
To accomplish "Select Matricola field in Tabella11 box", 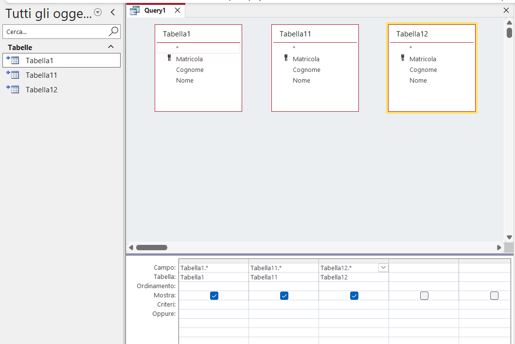I will [x=306, y=59].
